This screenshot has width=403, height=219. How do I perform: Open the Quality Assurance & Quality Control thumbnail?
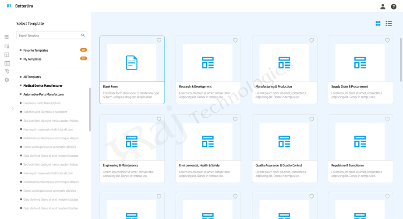(x=284, y=141)
